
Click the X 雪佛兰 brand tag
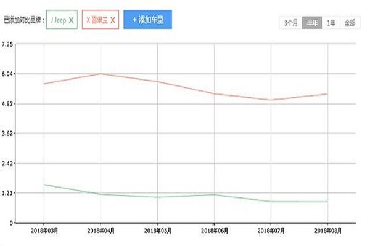click(x=97, y=20)
